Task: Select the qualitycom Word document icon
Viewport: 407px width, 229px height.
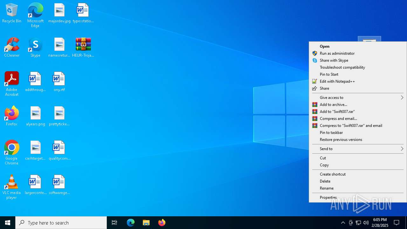Action: [x=59, y=151]
